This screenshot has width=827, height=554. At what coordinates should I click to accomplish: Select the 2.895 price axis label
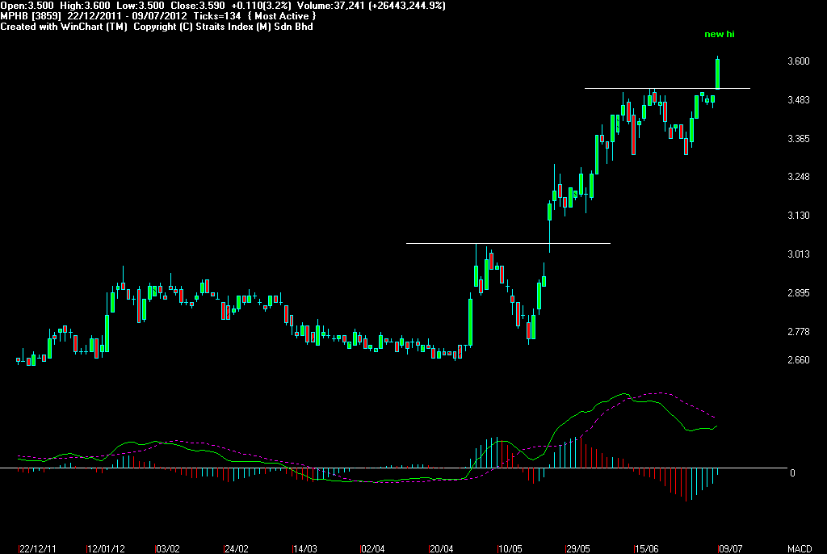(x=799, y=293)
